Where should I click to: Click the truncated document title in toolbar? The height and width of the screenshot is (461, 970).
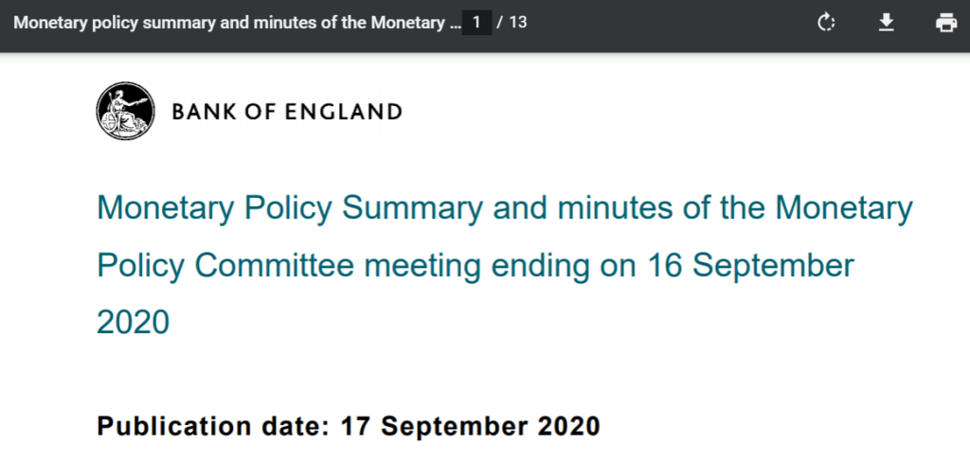237,23
